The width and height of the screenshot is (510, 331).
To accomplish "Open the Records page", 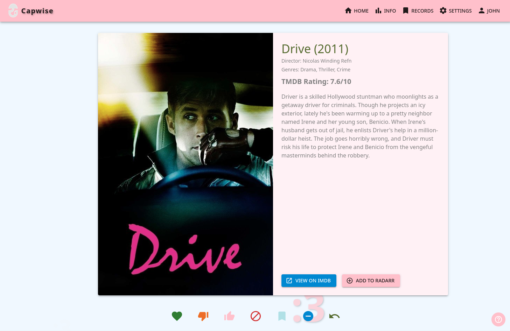I will click(418, 11).
